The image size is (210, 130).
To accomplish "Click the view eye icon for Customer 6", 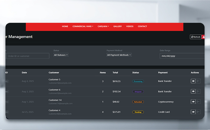I will click(x=193, y=91).
